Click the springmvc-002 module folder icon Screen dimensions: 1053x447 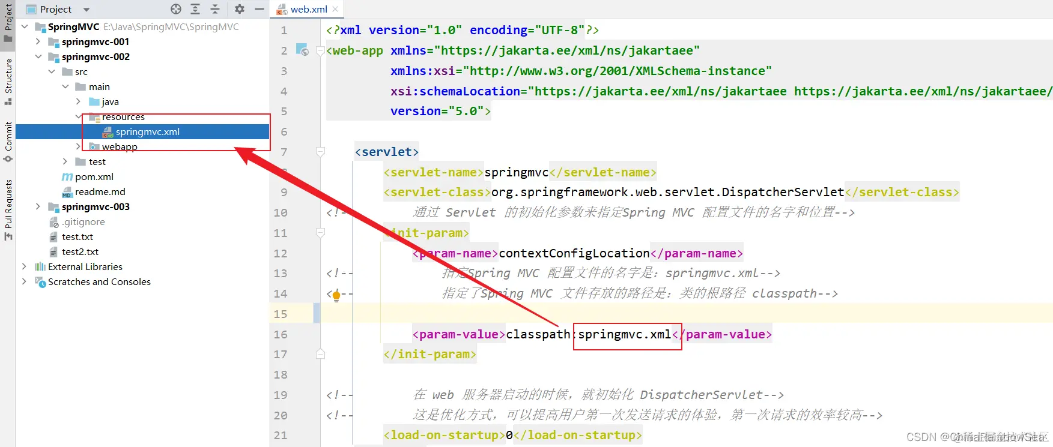click(x=53, y=56)
